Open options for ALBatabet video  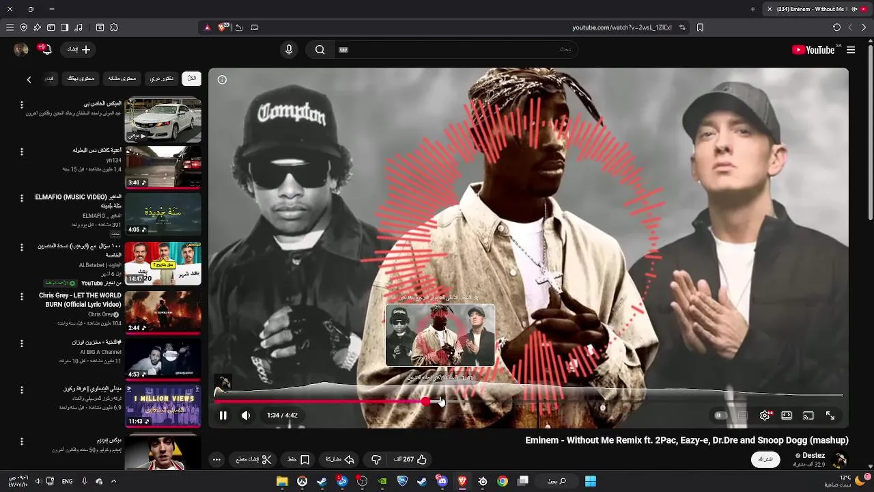[x=21, y=247]
